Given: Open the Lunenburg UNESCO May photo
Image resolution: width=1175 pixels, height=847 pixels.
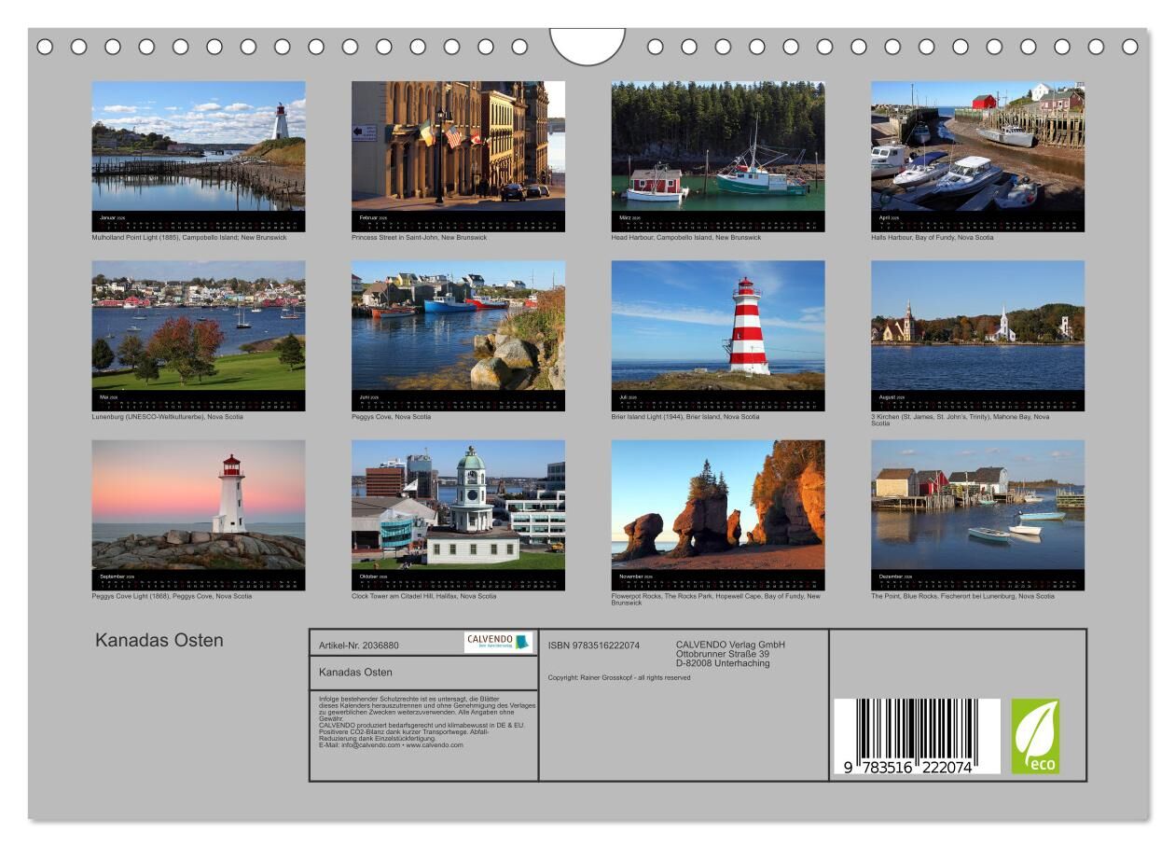Looking at the screenshot, I should [198, 325].
